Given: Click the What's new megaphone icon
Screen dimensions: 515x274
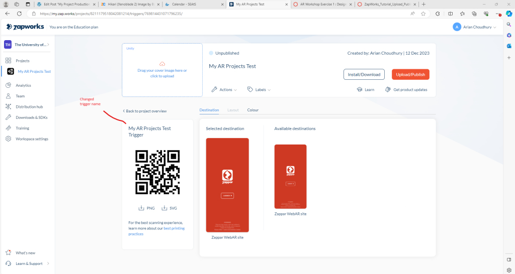Looking at the screenshot, I should coord(8,253).
